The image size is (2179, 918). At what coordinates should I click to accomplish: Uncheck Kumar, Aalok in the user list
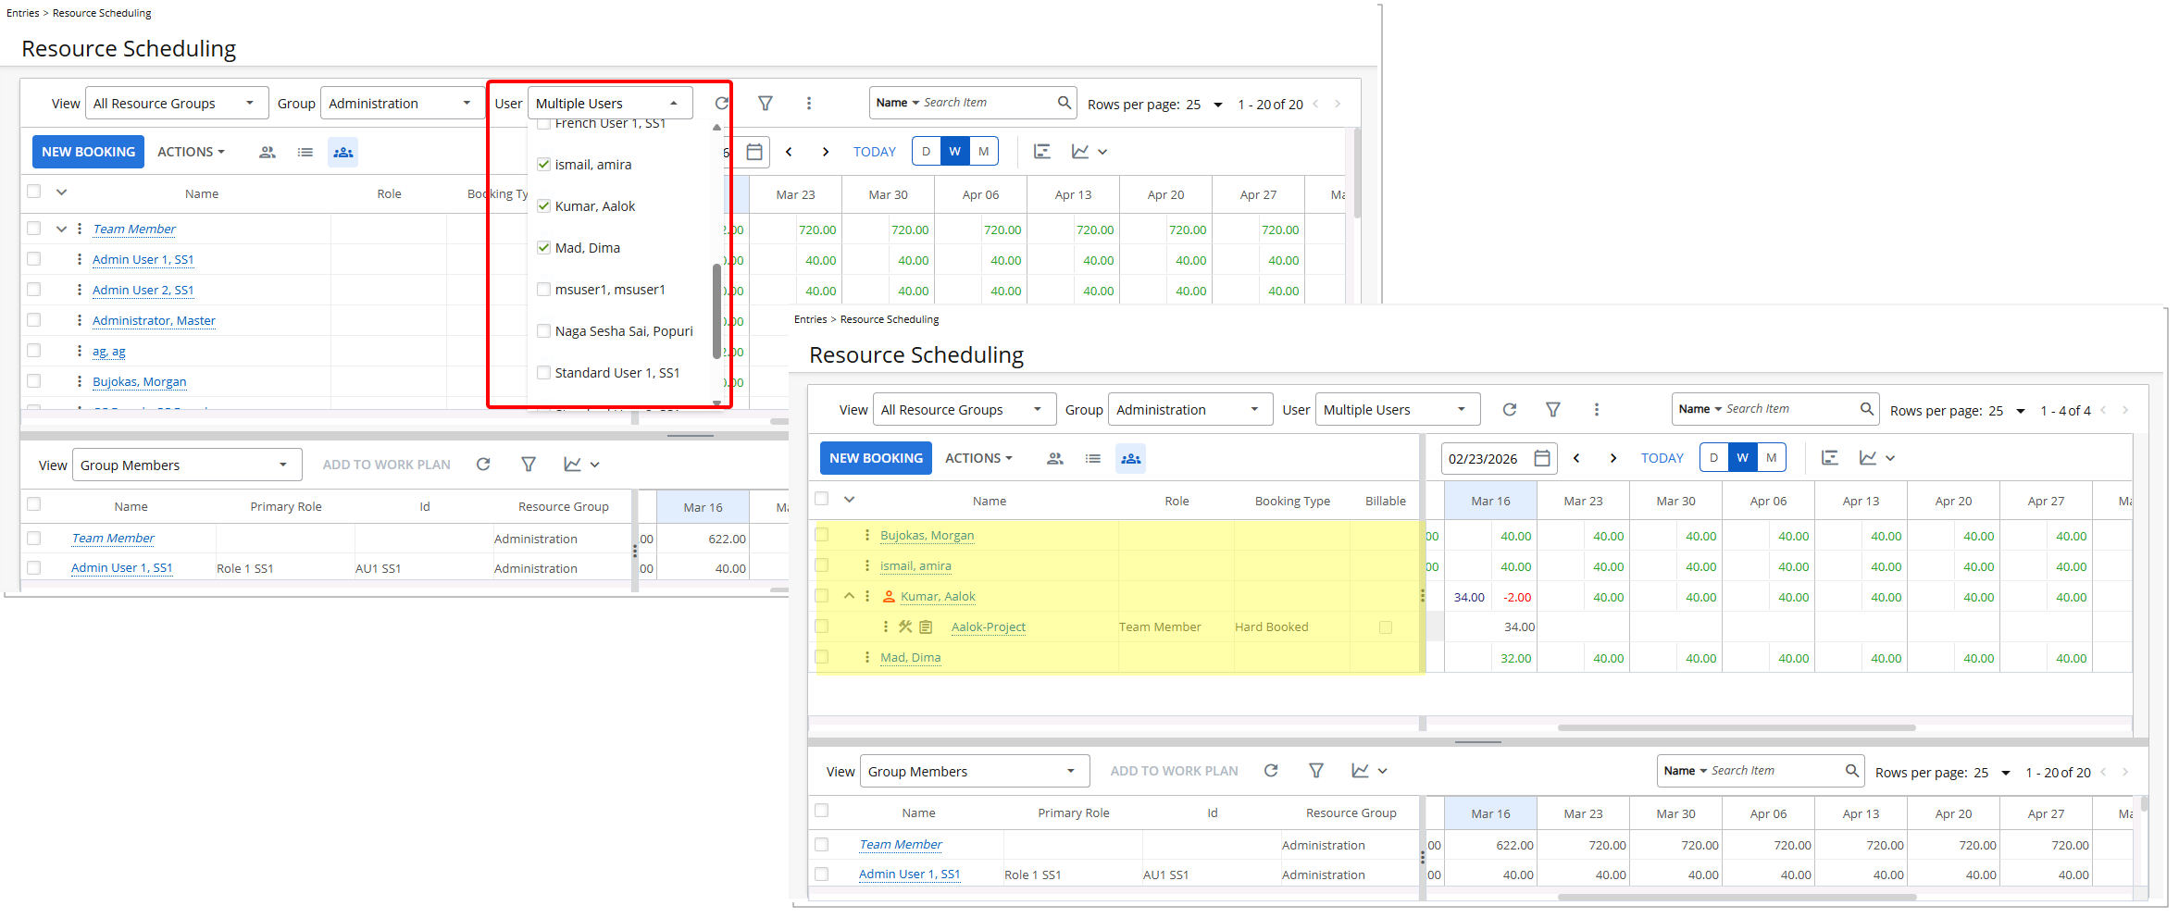click(x=543, y=205)
